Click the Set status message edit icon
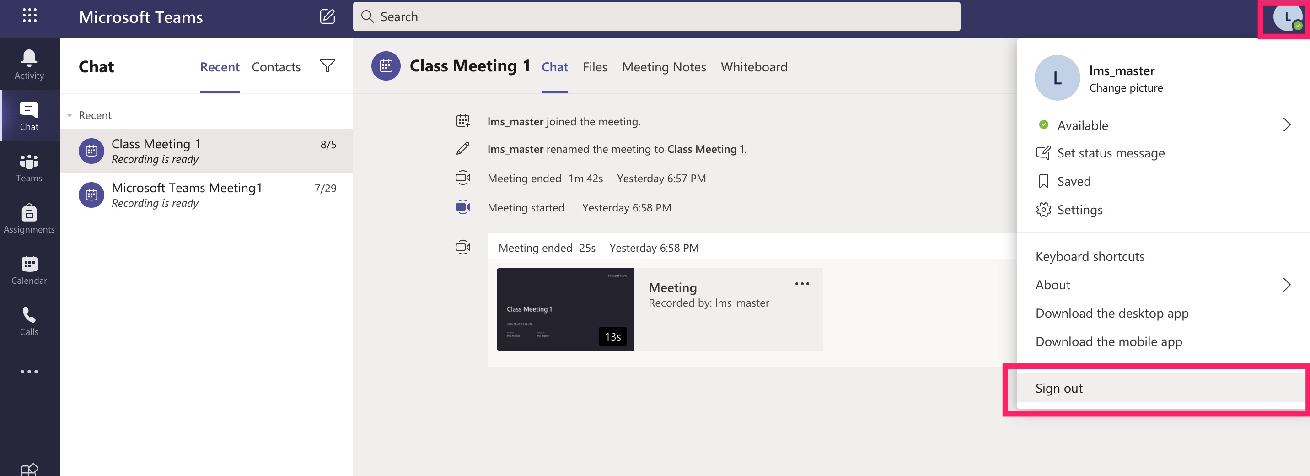 click(1043, 153)
